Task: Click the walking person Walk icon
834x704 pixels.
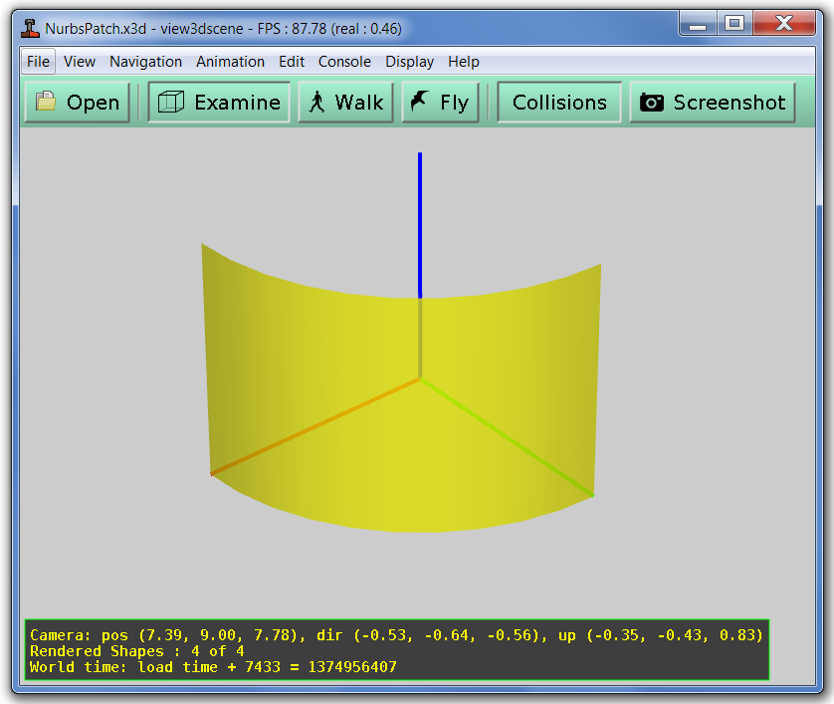Action: 317,102
